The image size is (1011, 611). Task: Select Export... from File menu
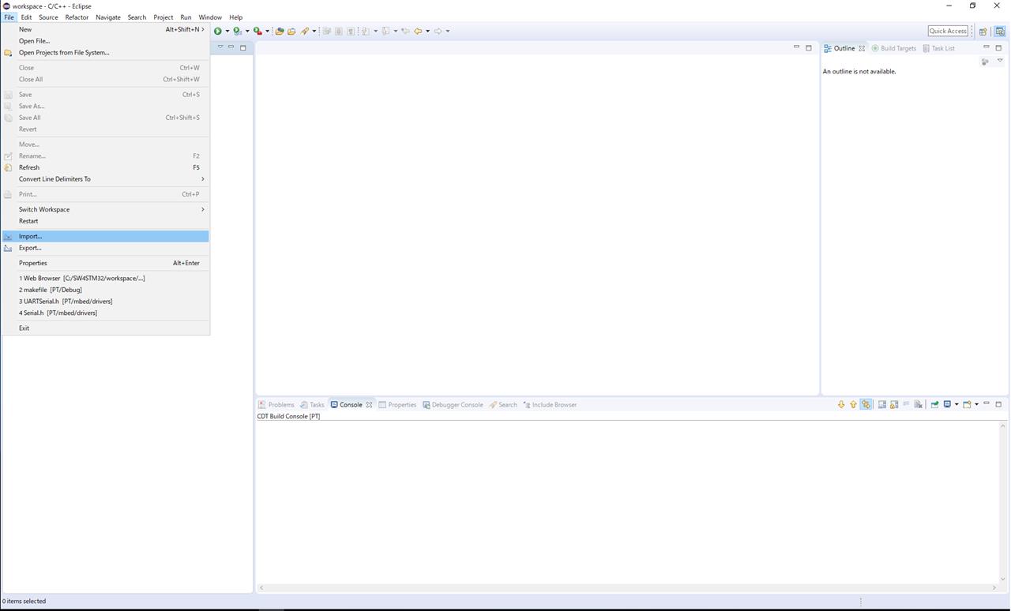click(106, 248)
